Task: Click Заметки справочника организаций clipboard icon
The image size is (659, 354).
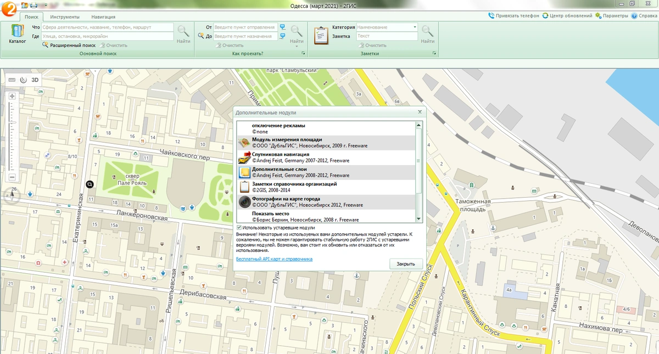Action: [x=244, y=187]
